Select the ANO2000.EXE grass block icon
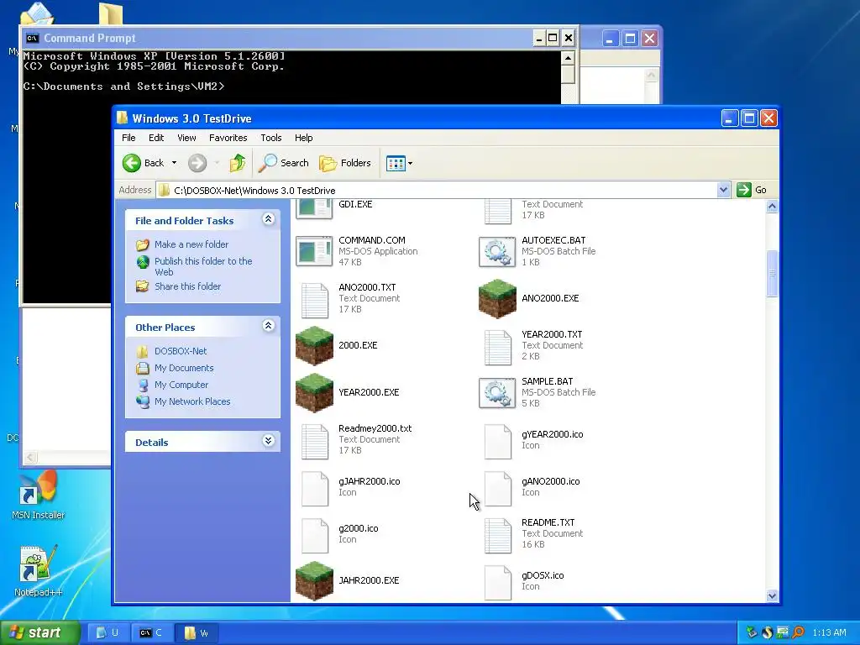 click(x=497, y=298)
